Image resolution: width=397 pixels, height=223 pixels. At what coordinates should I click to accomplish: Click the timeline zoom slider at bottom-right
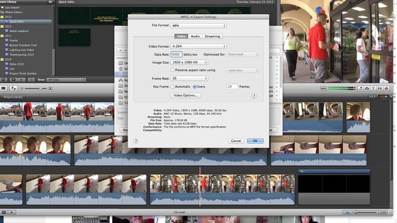(x=366, y=212)
